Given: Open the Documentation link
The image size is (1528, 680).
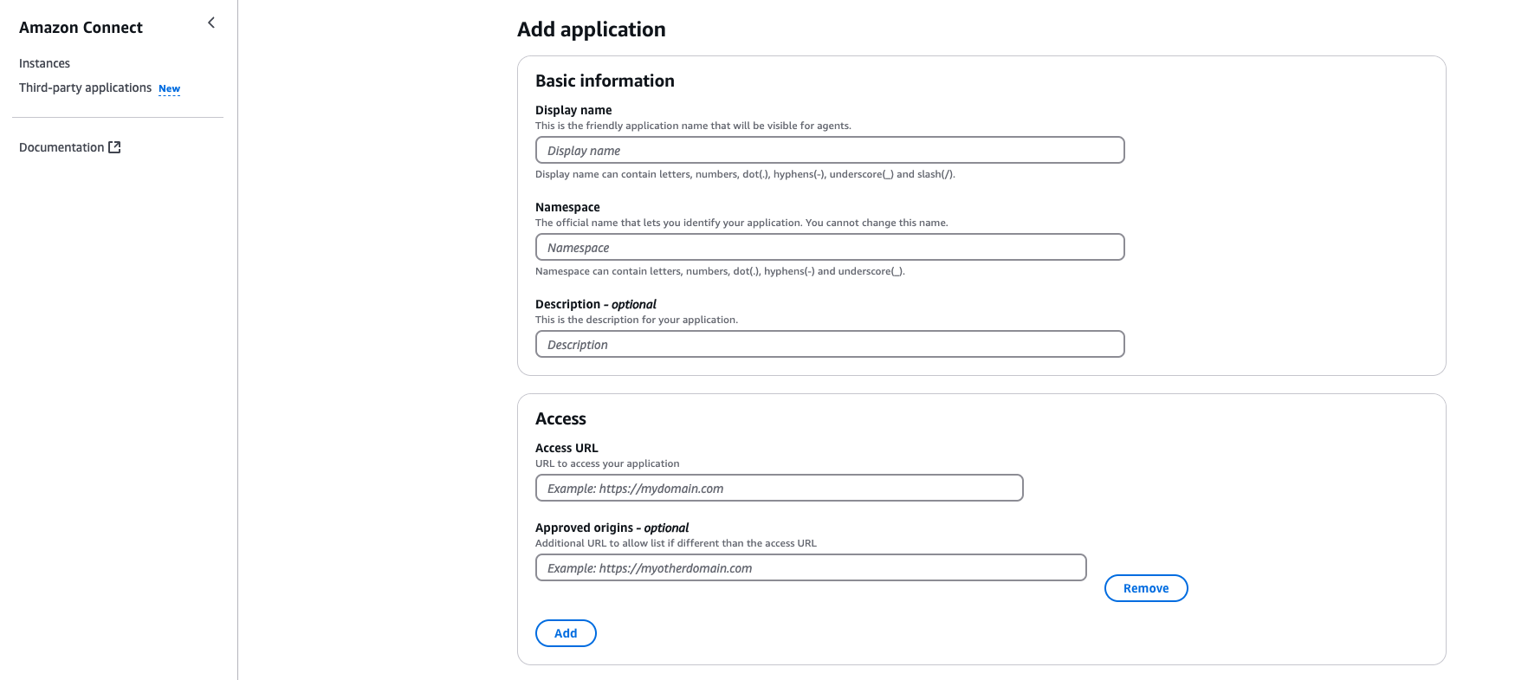Looking at the screenshot, I should coord(62,147).
